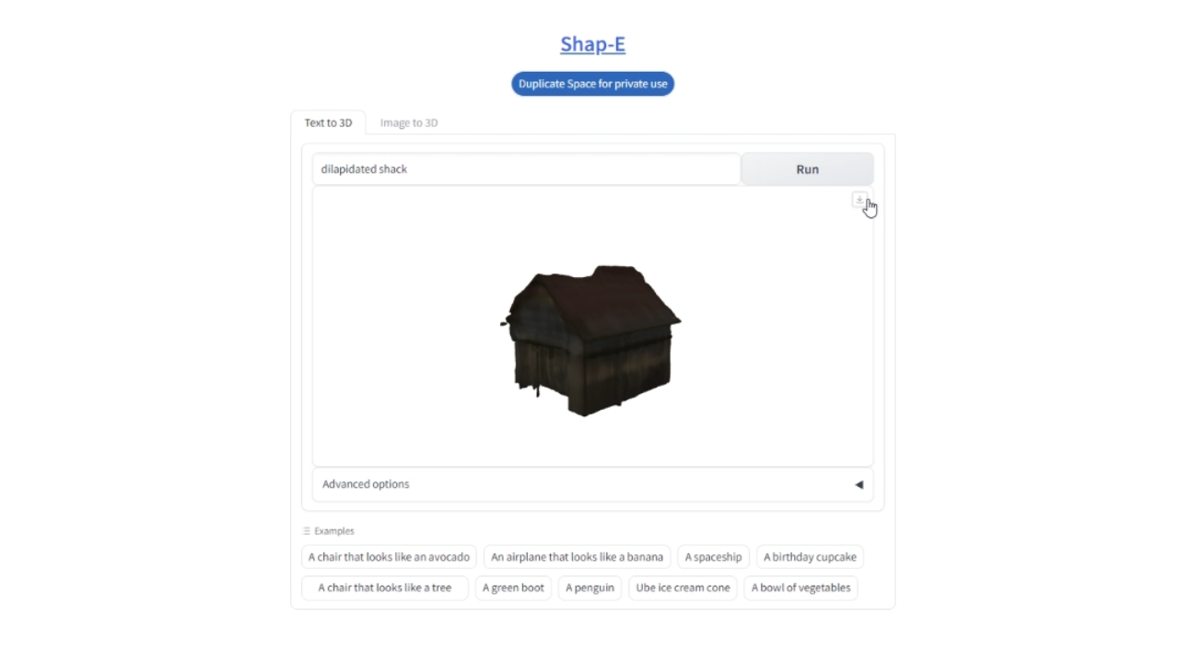
Task: Try the A birthday cupcake example
Action: point(810,557)
